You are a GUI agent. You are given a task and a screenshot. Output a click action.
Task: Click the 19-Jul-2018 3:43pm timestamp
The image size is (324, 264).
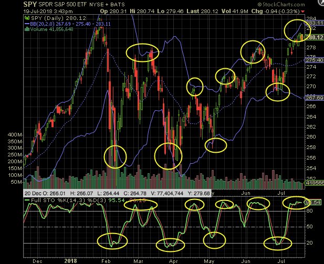click(48, 12)
